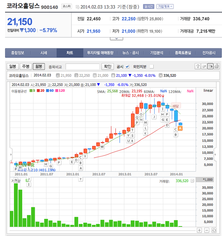
Task: Click the clock icon beside the timestamp
Action: [78, 7]
